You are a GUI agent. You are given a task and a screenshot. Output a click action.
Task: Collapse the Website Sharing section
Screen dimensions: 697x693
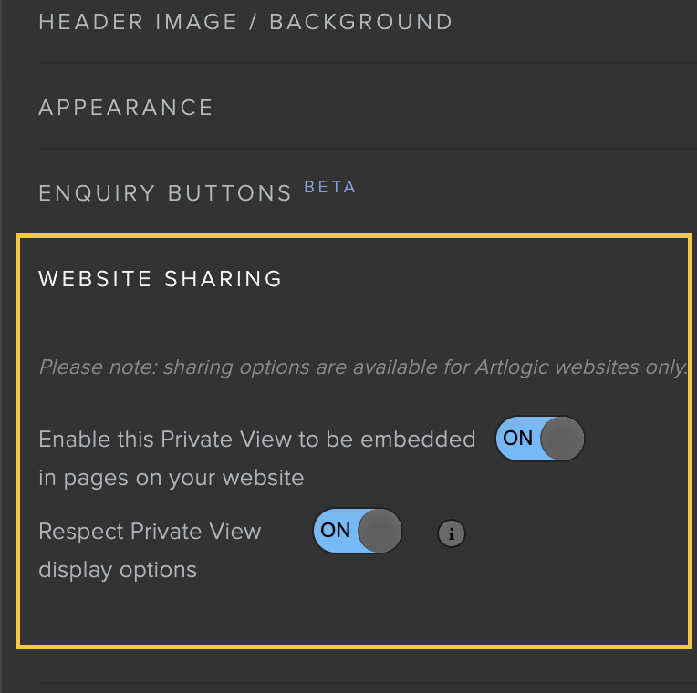click(160, 279)
